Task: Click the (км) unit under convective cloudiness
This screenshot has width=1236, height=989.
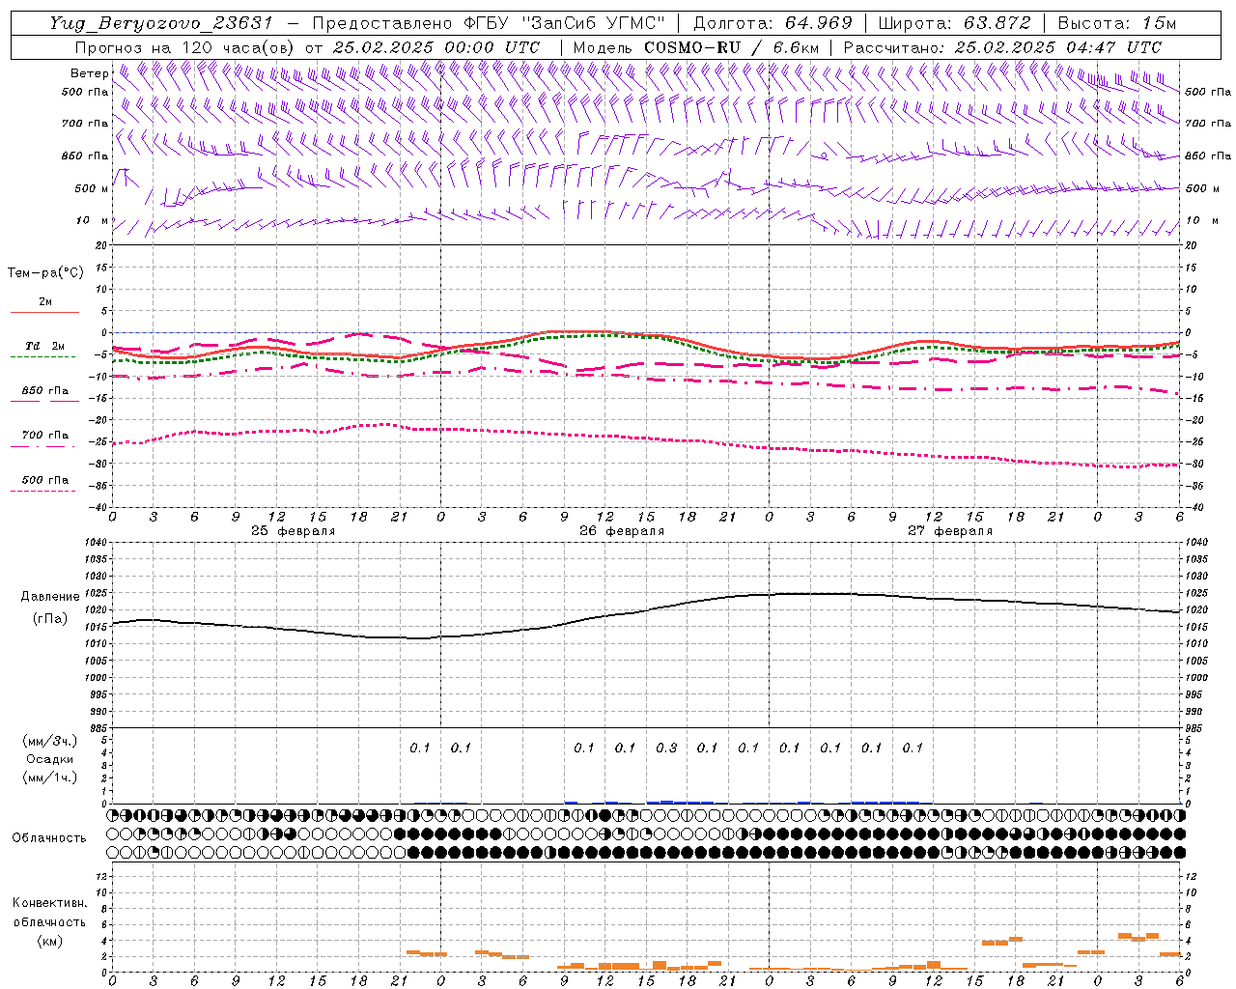Action: coord(50,941)
